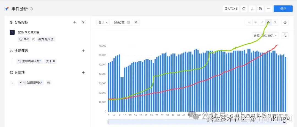297x127 pixels.
Task: Click the x-axis label 7
Action: (119, 115)
